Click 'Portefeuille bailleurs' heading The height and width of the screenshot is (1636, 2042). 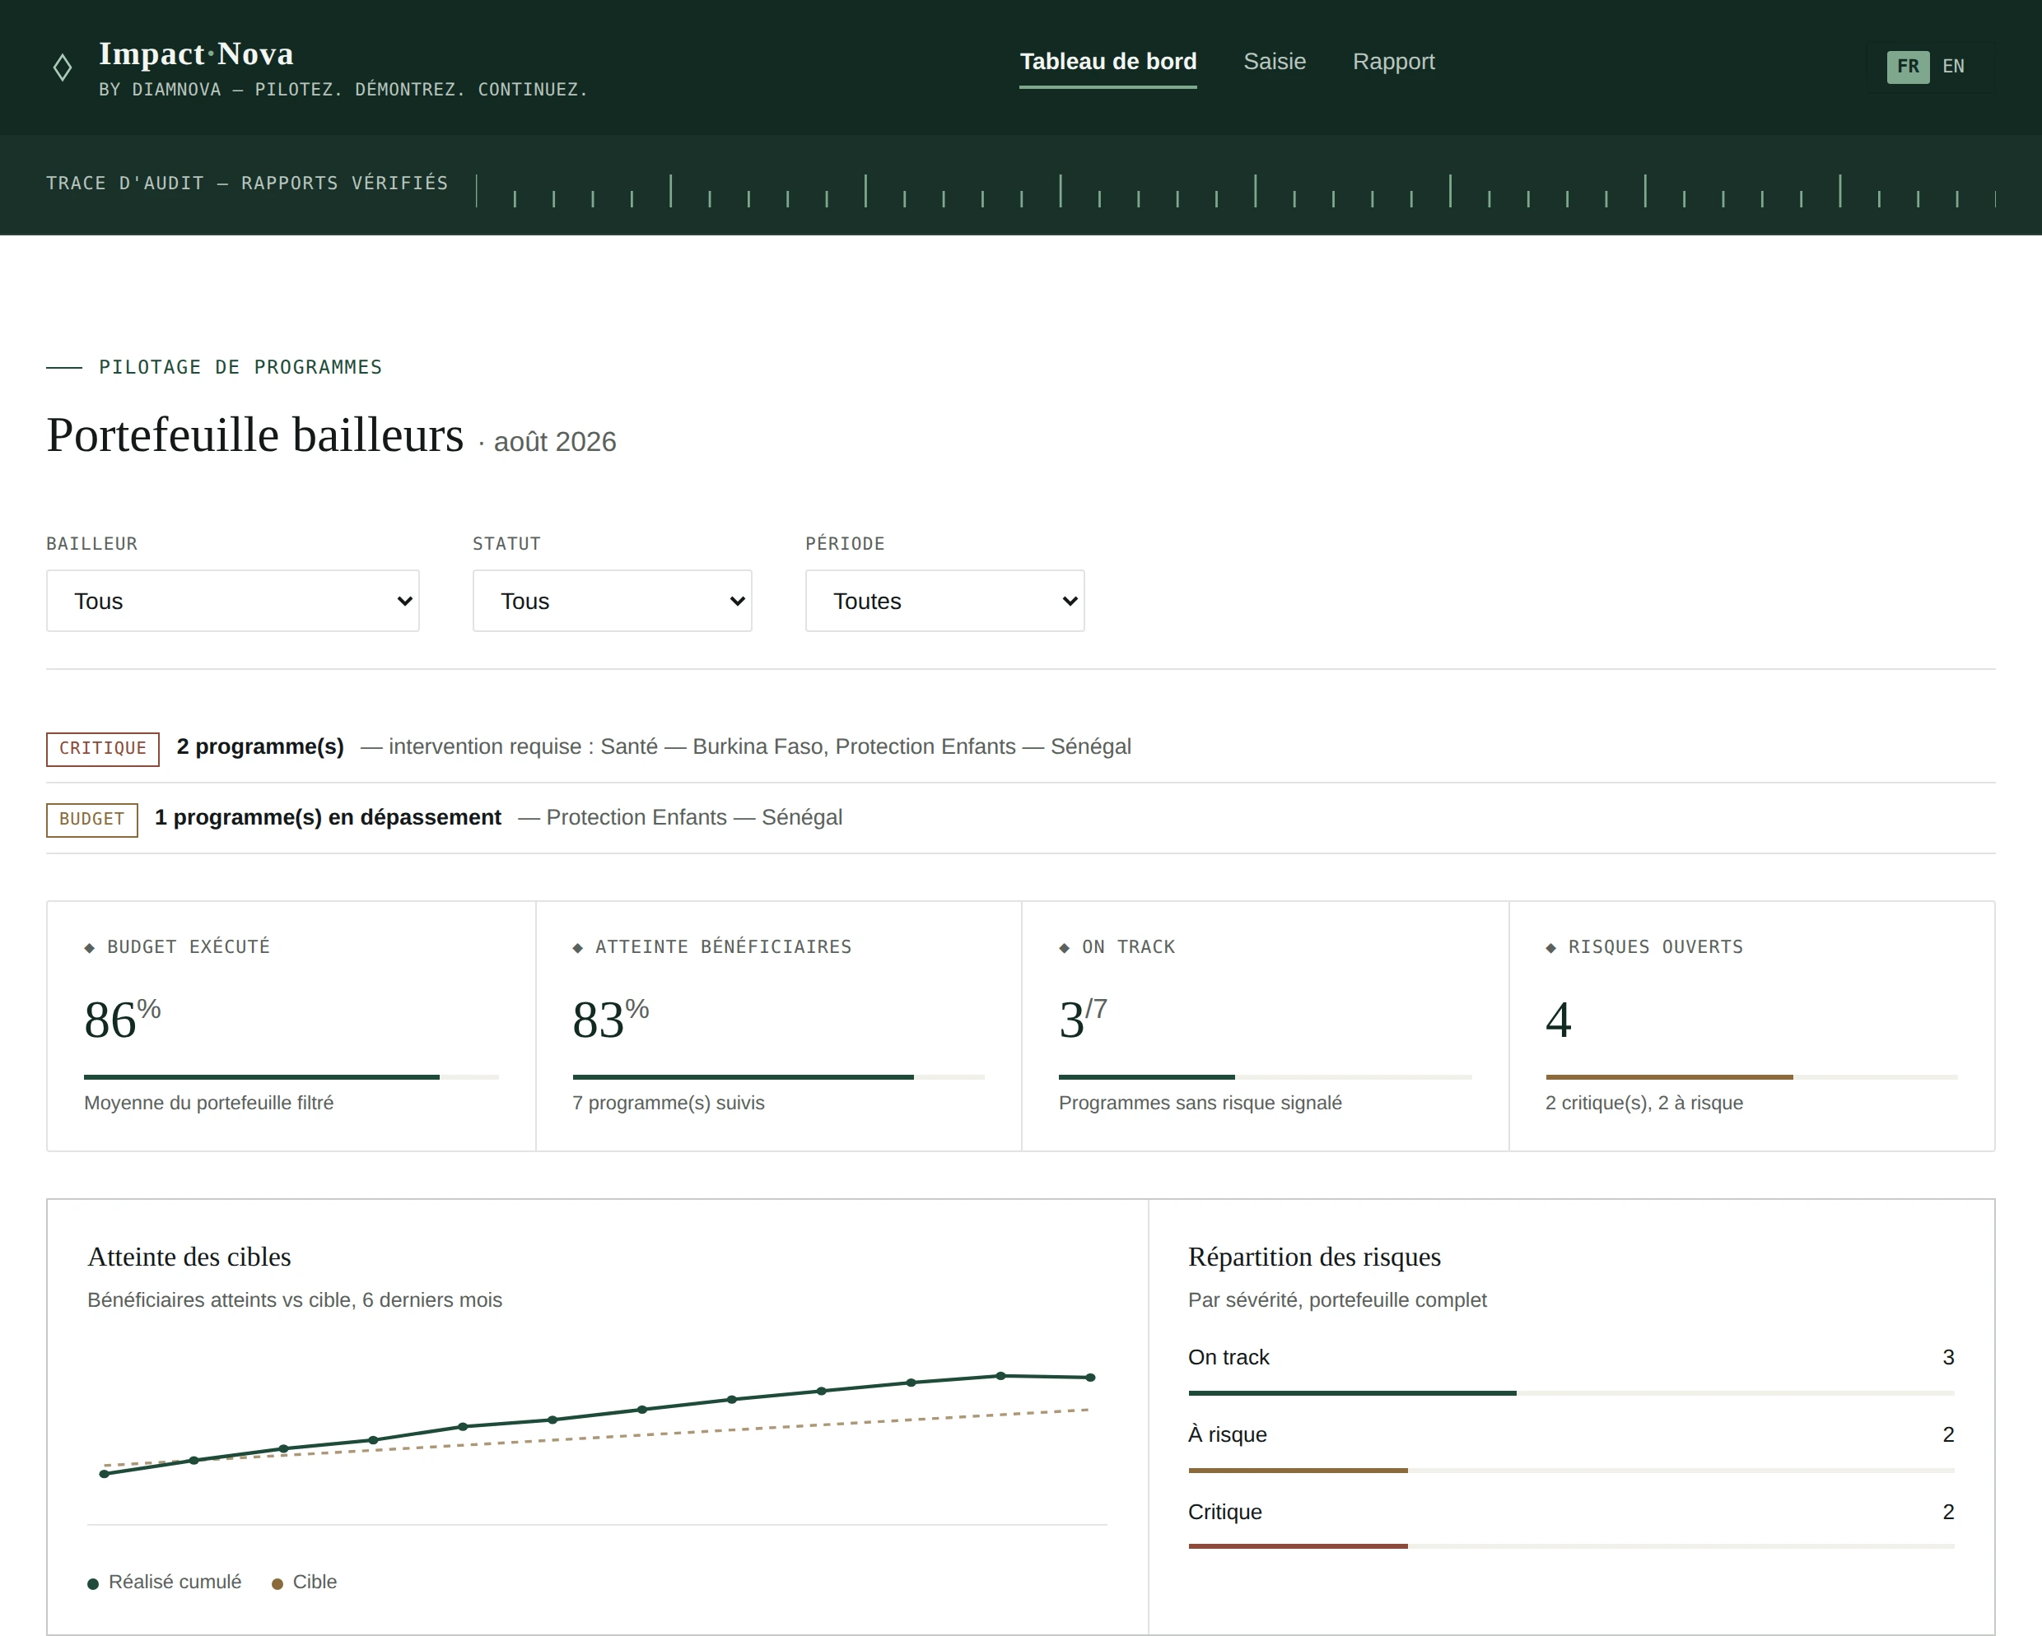254,435
